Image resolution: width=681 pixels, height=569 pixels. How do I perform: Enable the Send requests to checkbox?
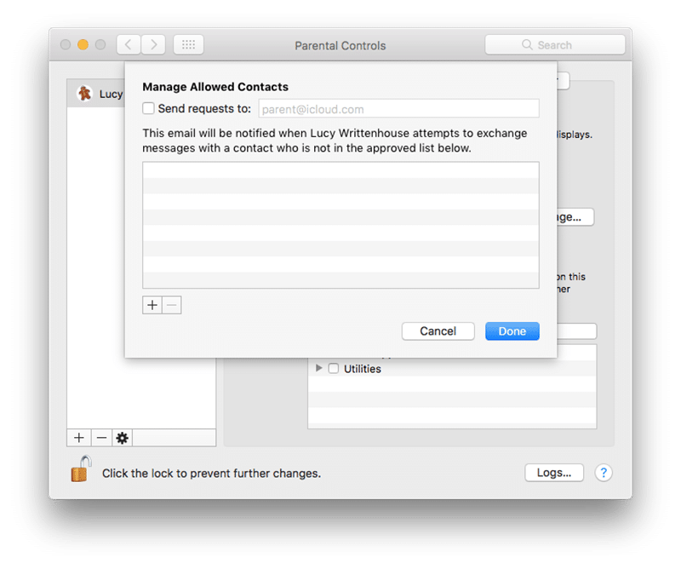pos(149,109)
